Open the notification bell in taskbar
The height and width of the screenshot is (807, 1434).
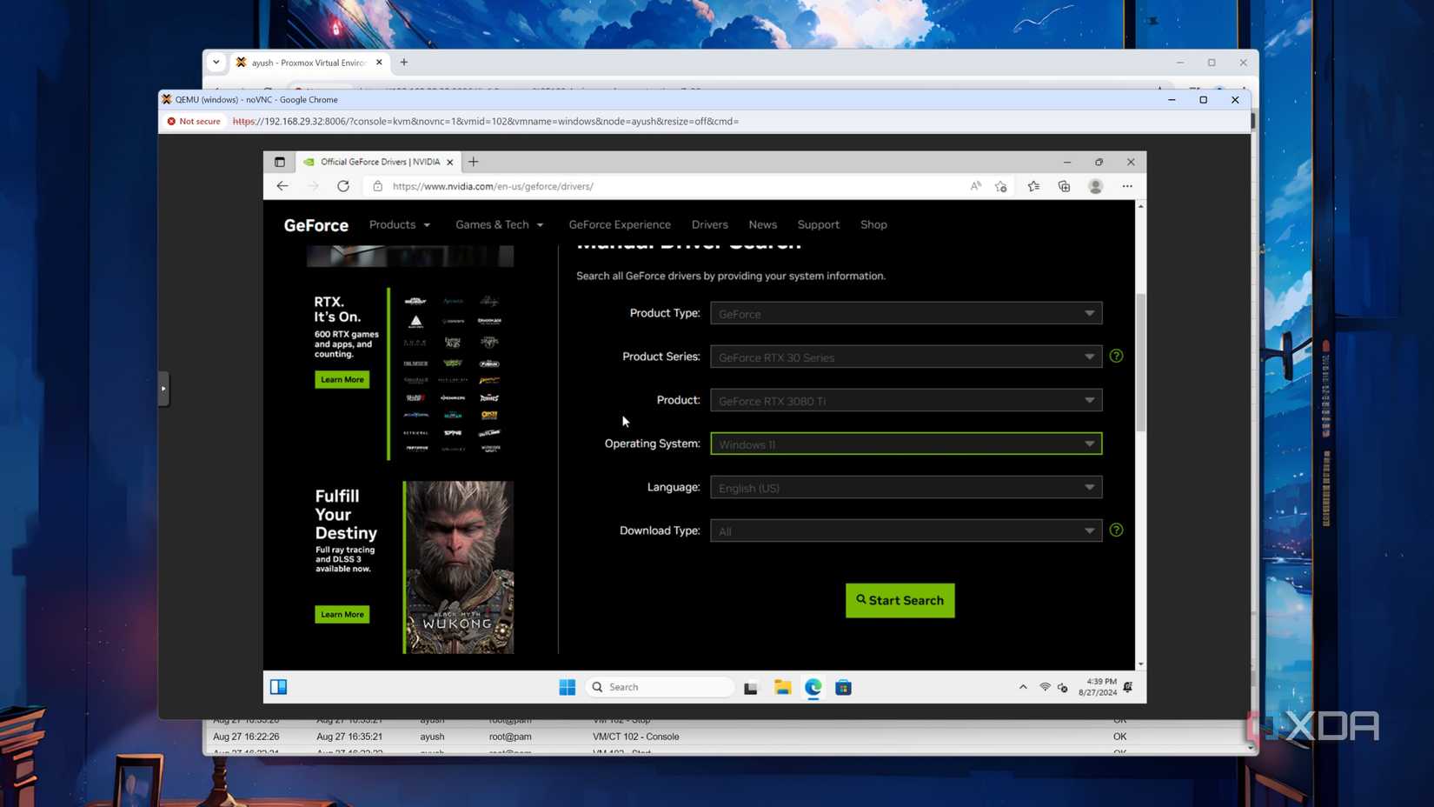(x=1128, y=687)
